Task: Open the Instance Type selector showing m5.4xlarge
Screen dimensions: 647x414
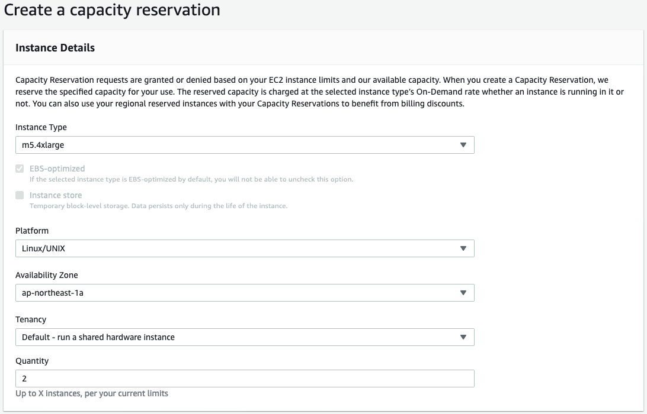Action: (x=245, y=144)
